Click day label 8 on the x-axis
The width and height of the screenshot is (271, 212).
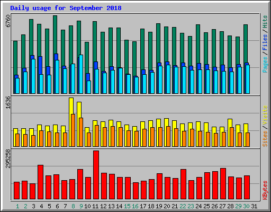click(73, 206)
